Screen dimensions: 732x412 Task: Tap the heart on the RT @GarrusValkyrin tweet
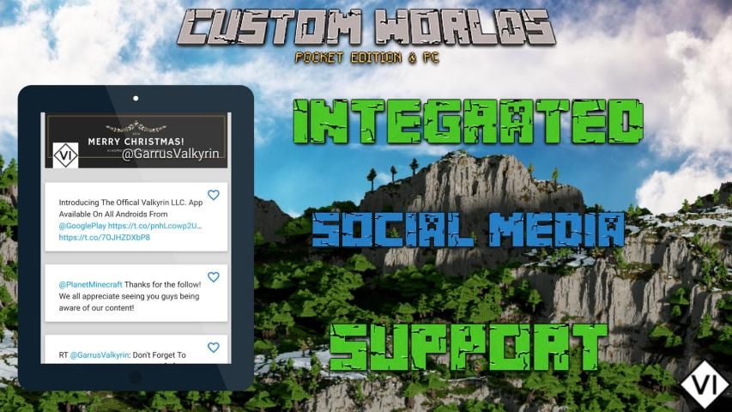[x=214, y=348]
